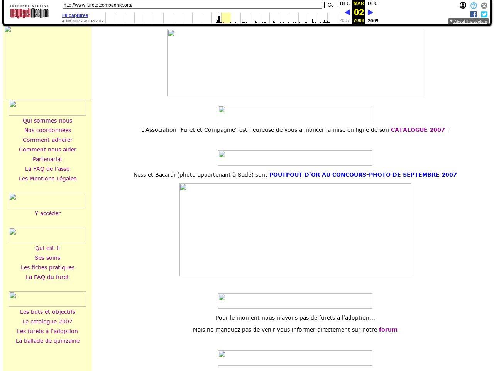Viewport: 494px width, 371px height.
Task: Go to previous capture arrow
Action: [x=347, y=12]
